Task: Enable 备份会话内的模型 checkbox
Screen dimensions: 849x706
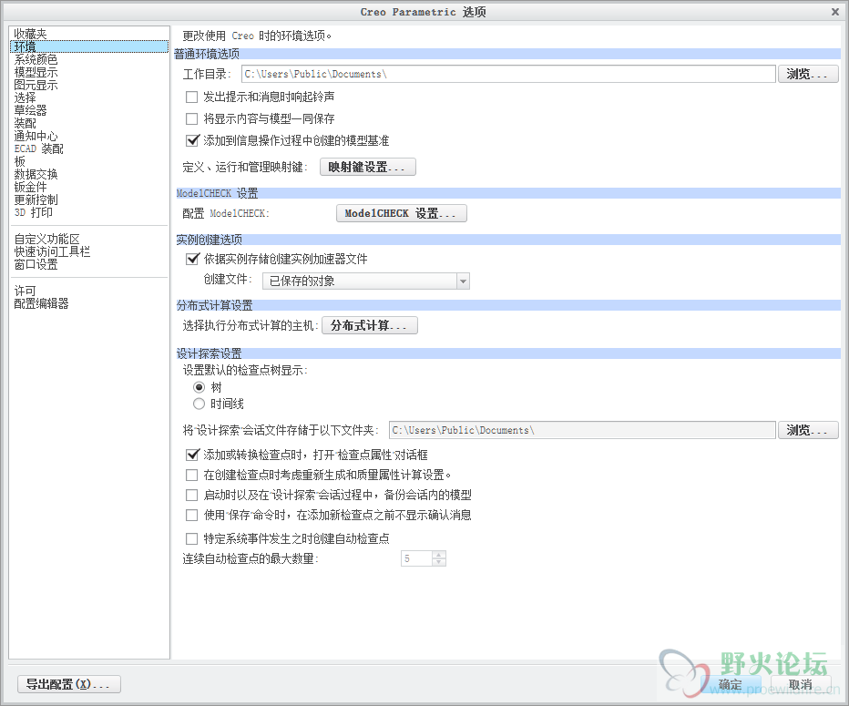Action: tap(191, 495)
